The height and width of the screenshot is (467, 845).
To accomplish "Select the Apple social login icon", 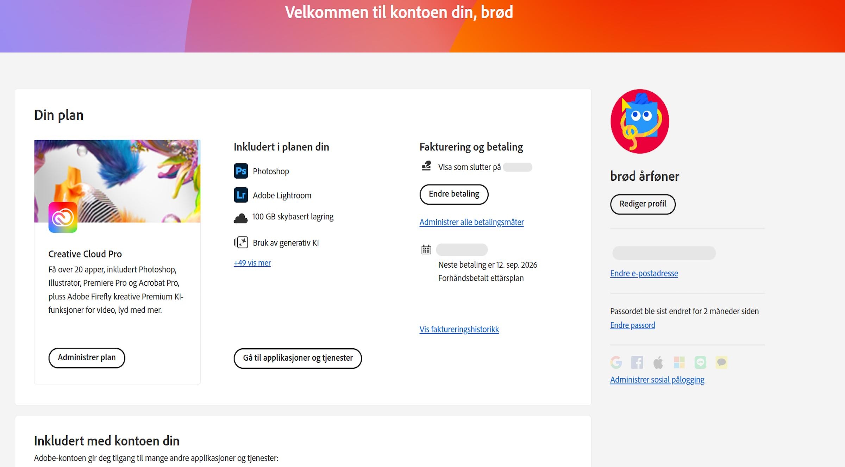I will 658,362.
